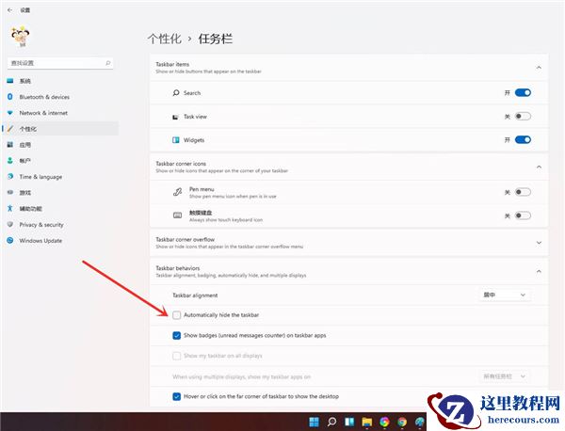Image resolution: width=565 pixels, height=431 pixels.
Task: Select the Personalization (个性化) category
Action: (x=60, y=129)
